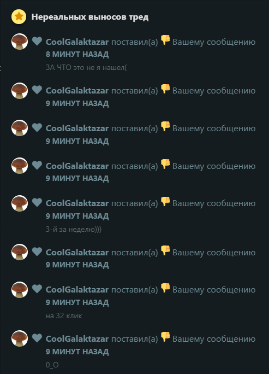Screen dimensions: 269x374
Task: Open the "Нереальных выносов тред" thread title
Action: 90,17
